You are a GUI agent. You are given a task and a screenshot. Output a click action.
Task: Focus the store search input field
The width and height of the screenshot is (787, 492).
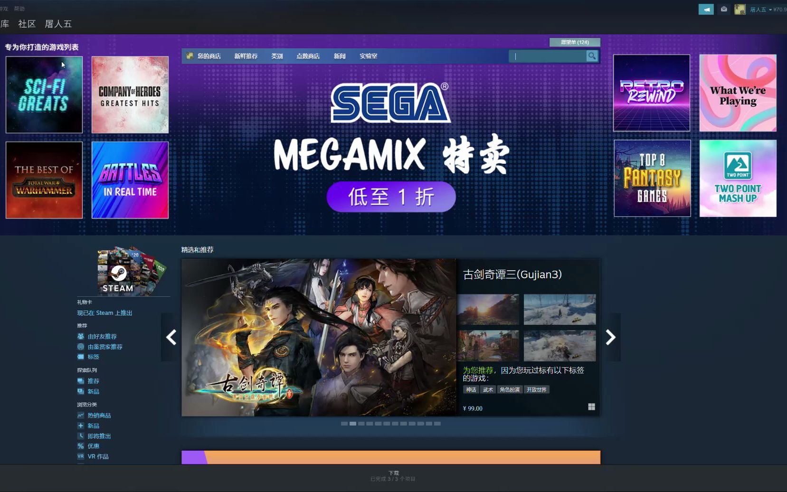(548, 56)
